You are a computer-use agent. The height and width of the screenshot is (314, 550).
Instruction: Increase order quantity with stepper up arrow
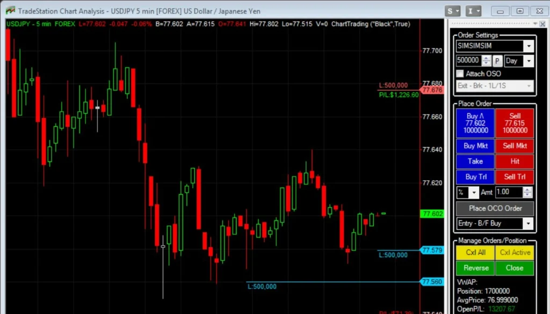pyautogui.click(x=487, y=58)
